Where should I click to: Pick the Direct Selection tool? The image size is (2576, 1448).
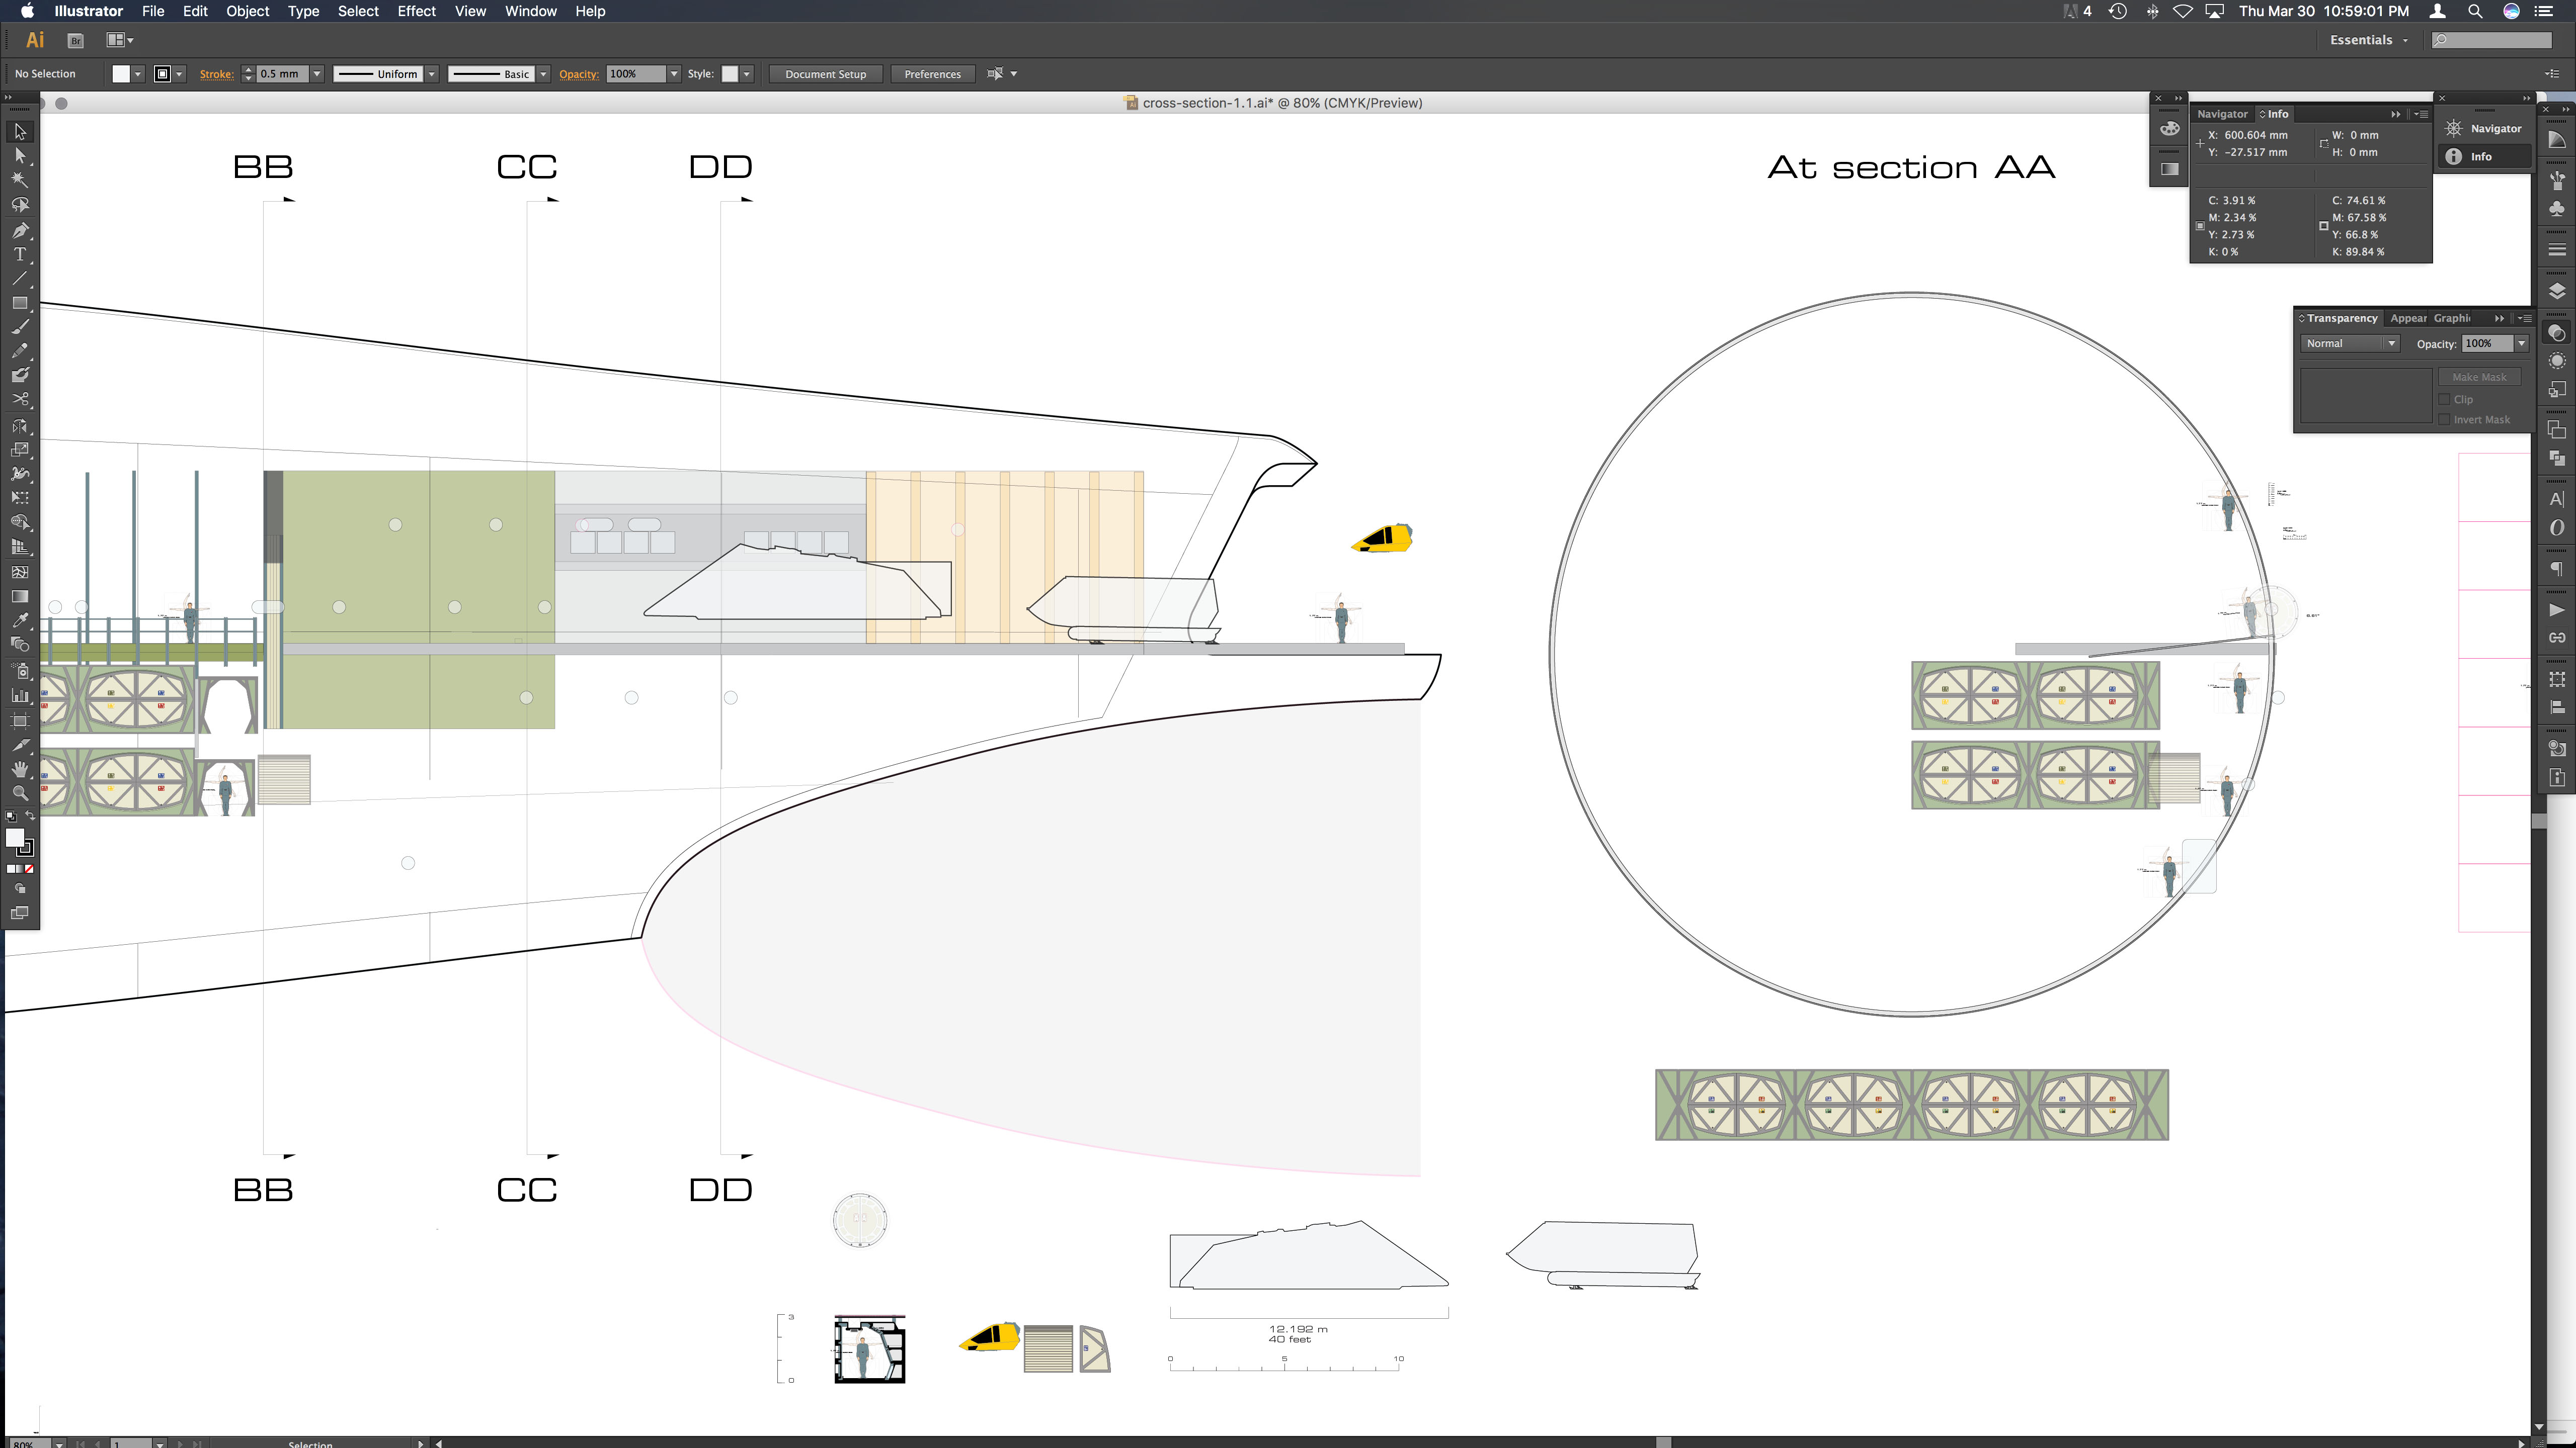(x=20, y=156)
